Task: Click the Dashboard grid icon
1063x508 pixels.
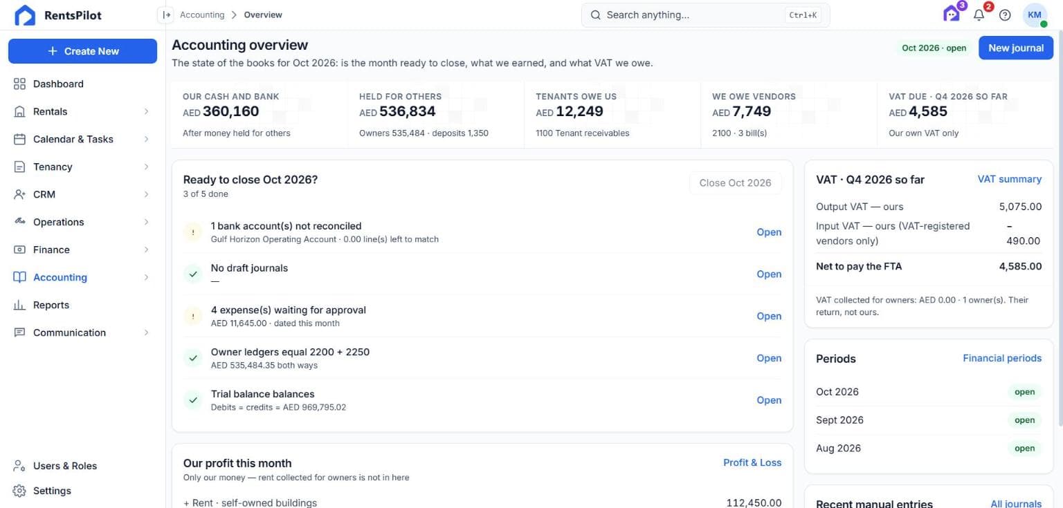Action: (19, 84)
